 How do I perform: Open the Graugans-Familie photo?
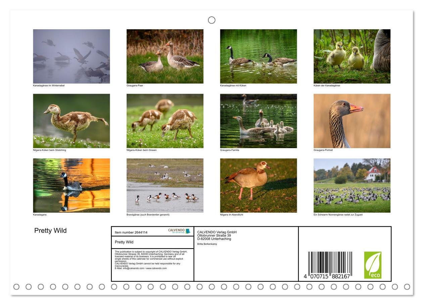click(x=258, y=121)
